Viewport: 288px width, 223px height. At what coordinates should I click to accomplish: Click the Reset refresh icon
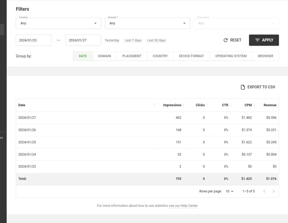(x=226, y=40)
